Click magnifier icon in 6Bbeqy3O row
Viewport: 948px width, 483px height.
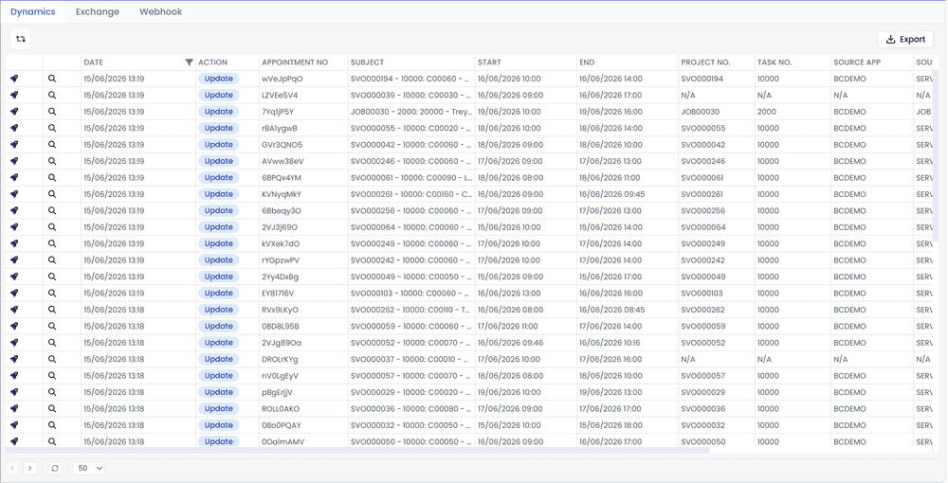pos(52,210)
